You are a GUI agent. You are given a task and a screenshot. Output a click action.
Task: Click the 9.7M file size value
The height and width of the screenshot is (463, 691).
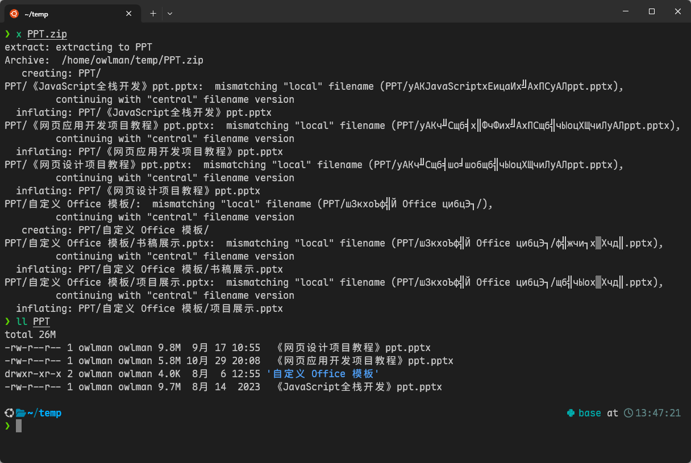169,387
